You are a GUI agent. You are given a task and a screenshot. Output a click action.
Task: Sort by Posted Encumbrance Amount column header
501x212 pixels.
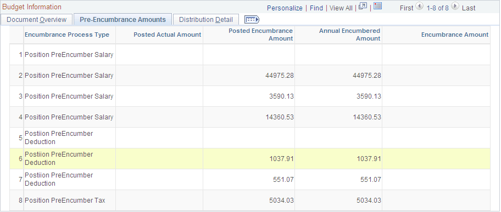pos(261,35)
